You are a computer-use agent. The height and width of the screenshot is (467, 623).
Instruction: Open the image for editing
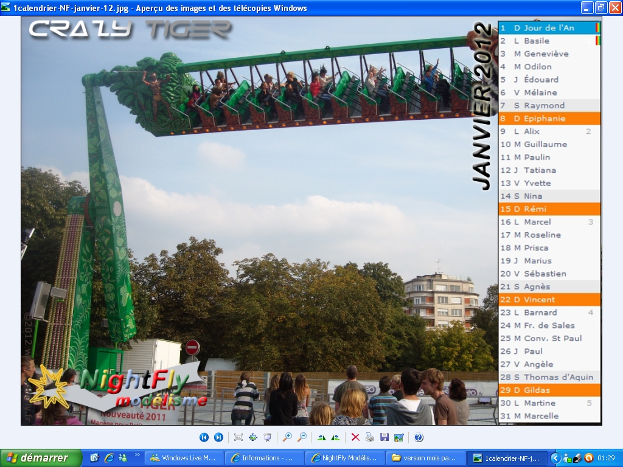click(x=399, y=437)
